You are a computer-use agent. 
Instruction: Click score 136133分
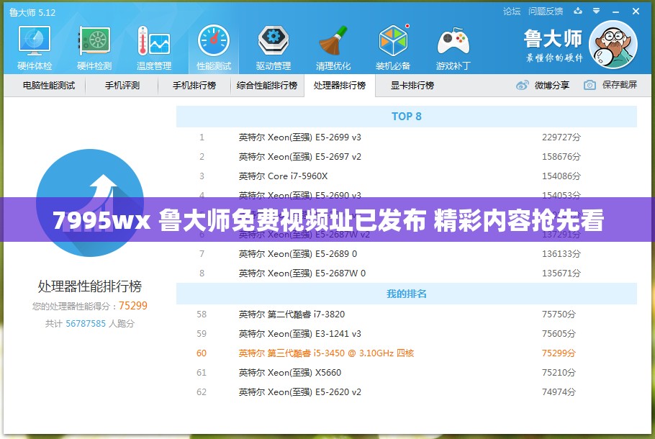click(561, 254)
